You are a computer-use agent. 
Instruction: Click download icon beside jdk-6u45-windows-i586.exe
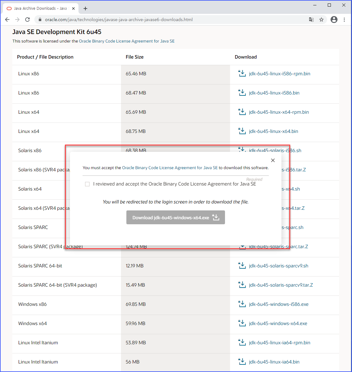click(x=242, y=304)
